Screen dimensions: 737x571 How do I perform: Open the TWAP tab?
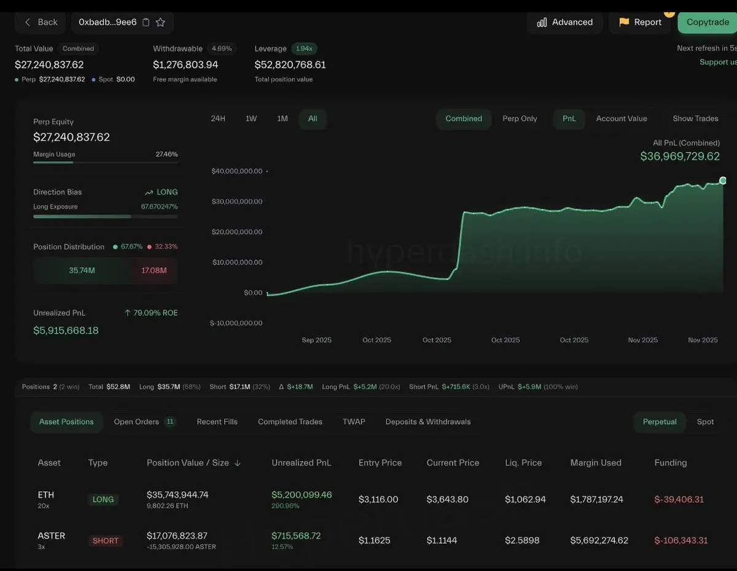click(x=354, y=422)
